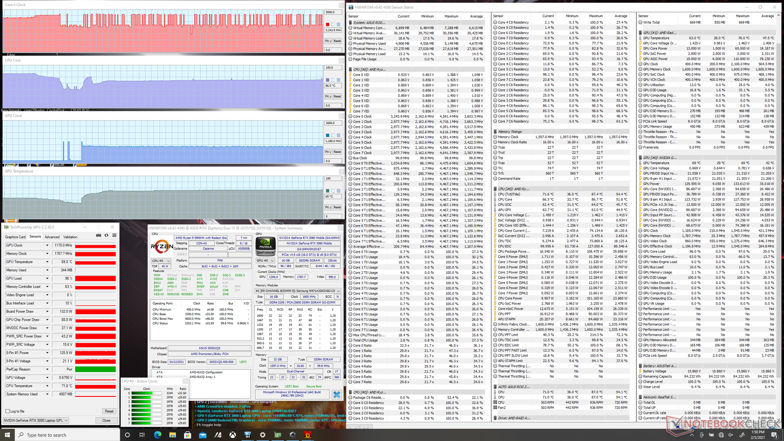Click Fit y button on GPU Clock graph
This screenshot has height=441, width=784.
tap(328, 152)
